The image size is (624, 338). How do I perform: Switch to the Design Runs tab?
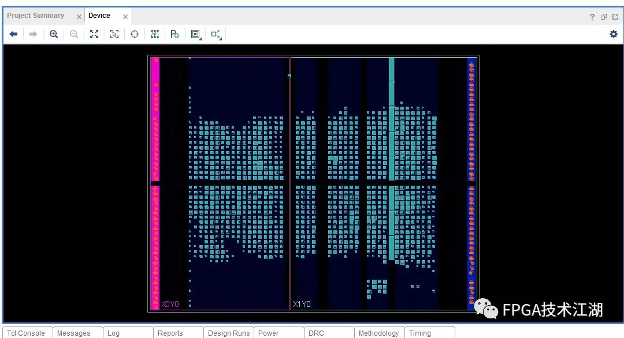229,333
